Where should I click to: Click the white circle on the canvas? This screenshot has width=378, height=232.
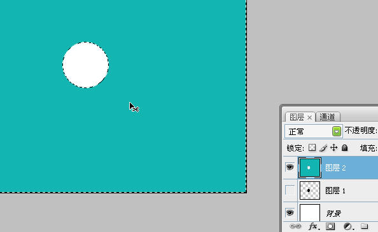pyautogui.click(x=85, y=65)
